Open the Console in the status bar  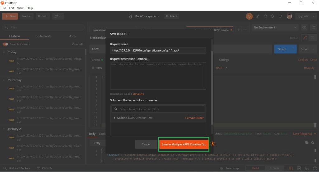tap(45, 168)
